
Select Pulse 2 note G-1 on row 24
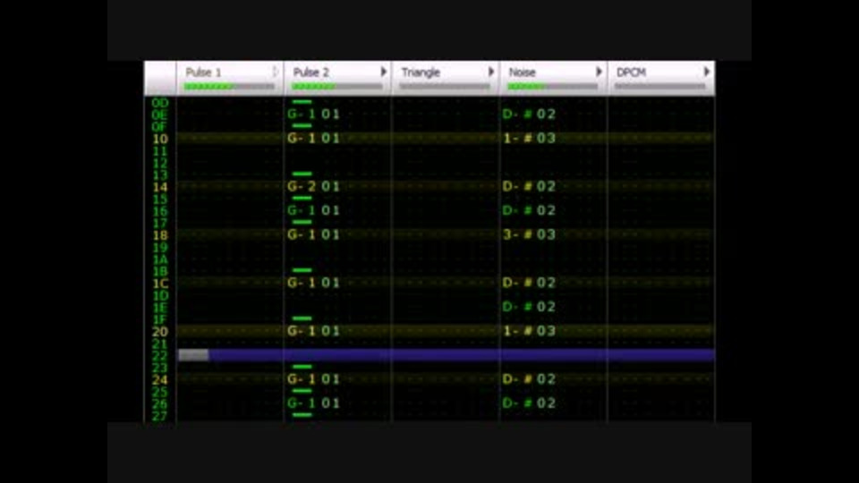313,379
